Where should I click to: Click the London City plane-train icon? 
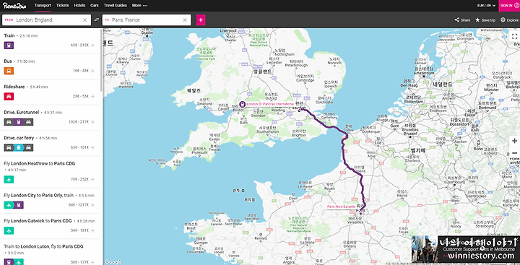click(14, 205)
